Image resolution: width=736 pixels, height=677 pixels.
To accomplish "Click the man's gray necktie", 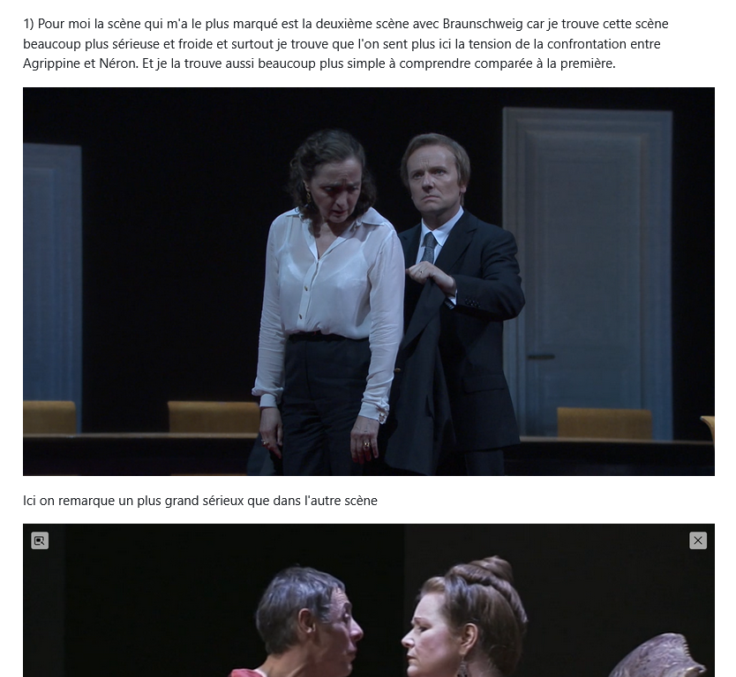I will [x=429, y=247].
